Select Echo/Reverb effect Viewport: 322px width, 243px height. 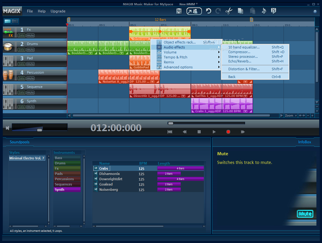point(255,61)
